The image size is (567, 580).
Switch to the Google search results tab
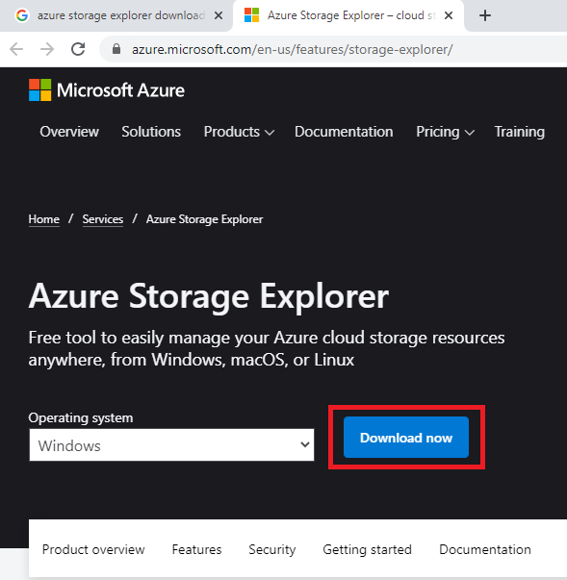(x=116, y=15)
